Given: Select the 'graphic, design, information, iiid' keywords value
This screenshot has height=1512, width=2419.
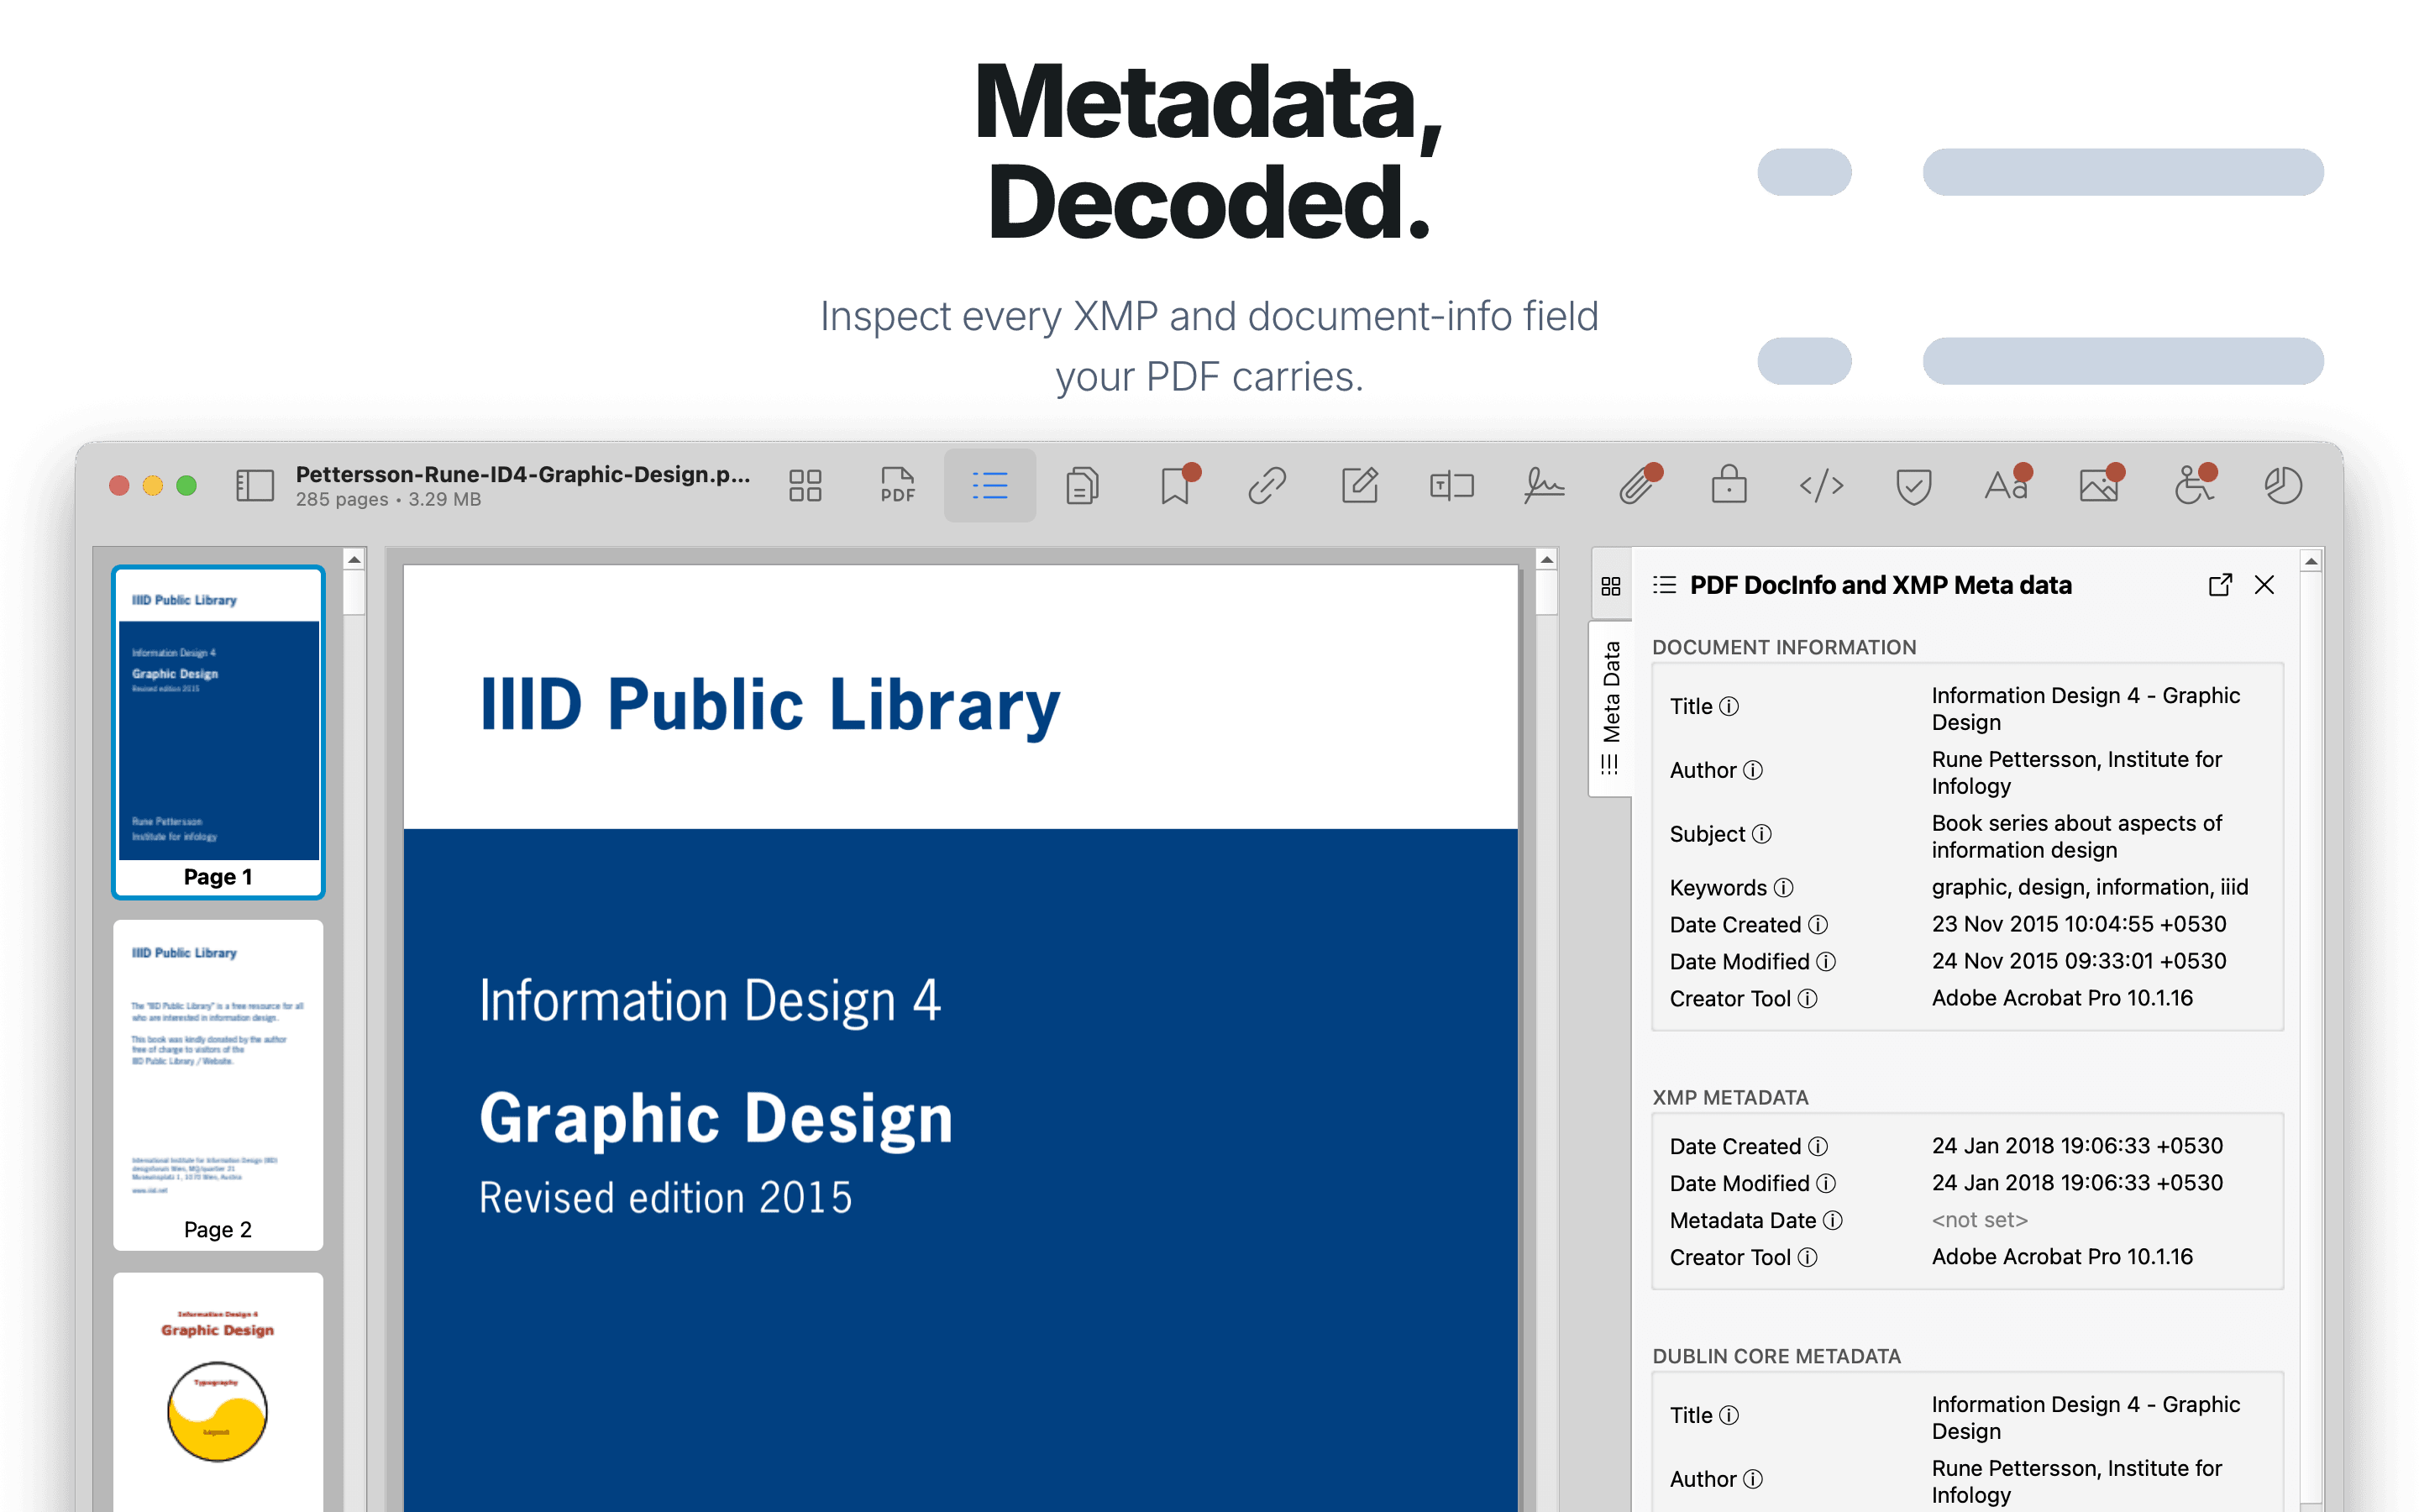Looking at the screenshot, I should coord(2089,887).
